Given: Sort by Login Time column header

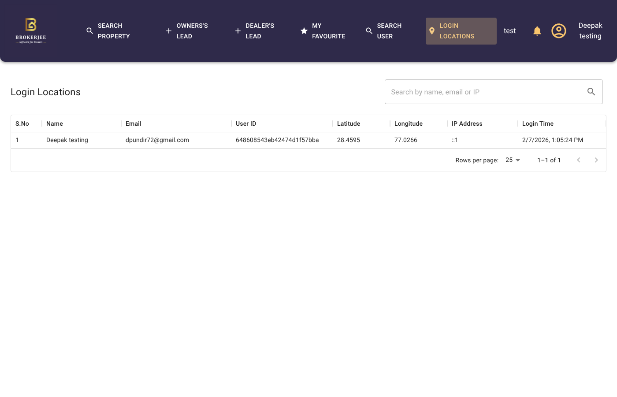Looking at the screenshot, I should [x=538, y=124].
